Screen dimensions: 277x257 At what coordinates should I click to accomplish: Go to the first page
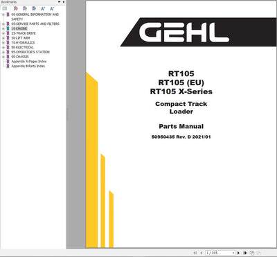pos(195,253)
